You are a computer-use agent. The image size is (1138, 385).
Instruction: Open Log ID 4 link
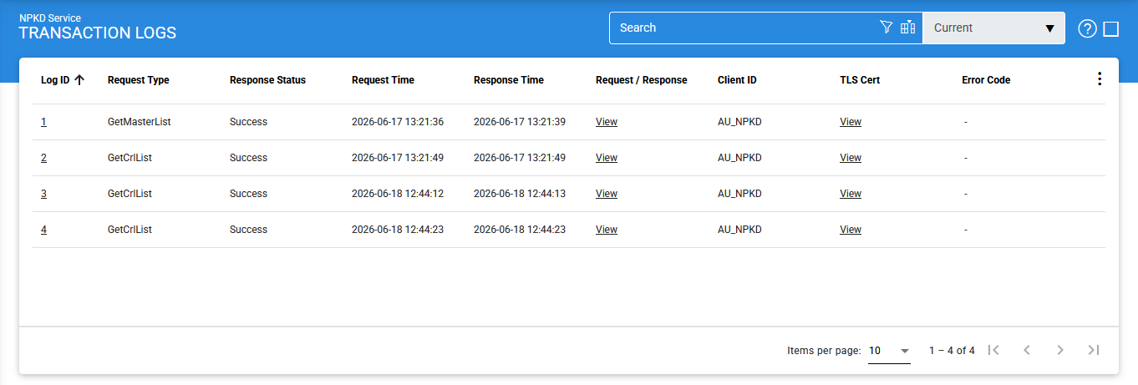(x=43, y=230)
